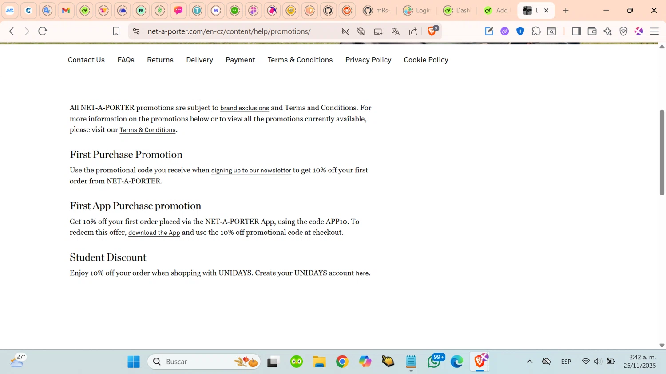
Task: Click the address bar URL field
Action: (x=229, y=31)
